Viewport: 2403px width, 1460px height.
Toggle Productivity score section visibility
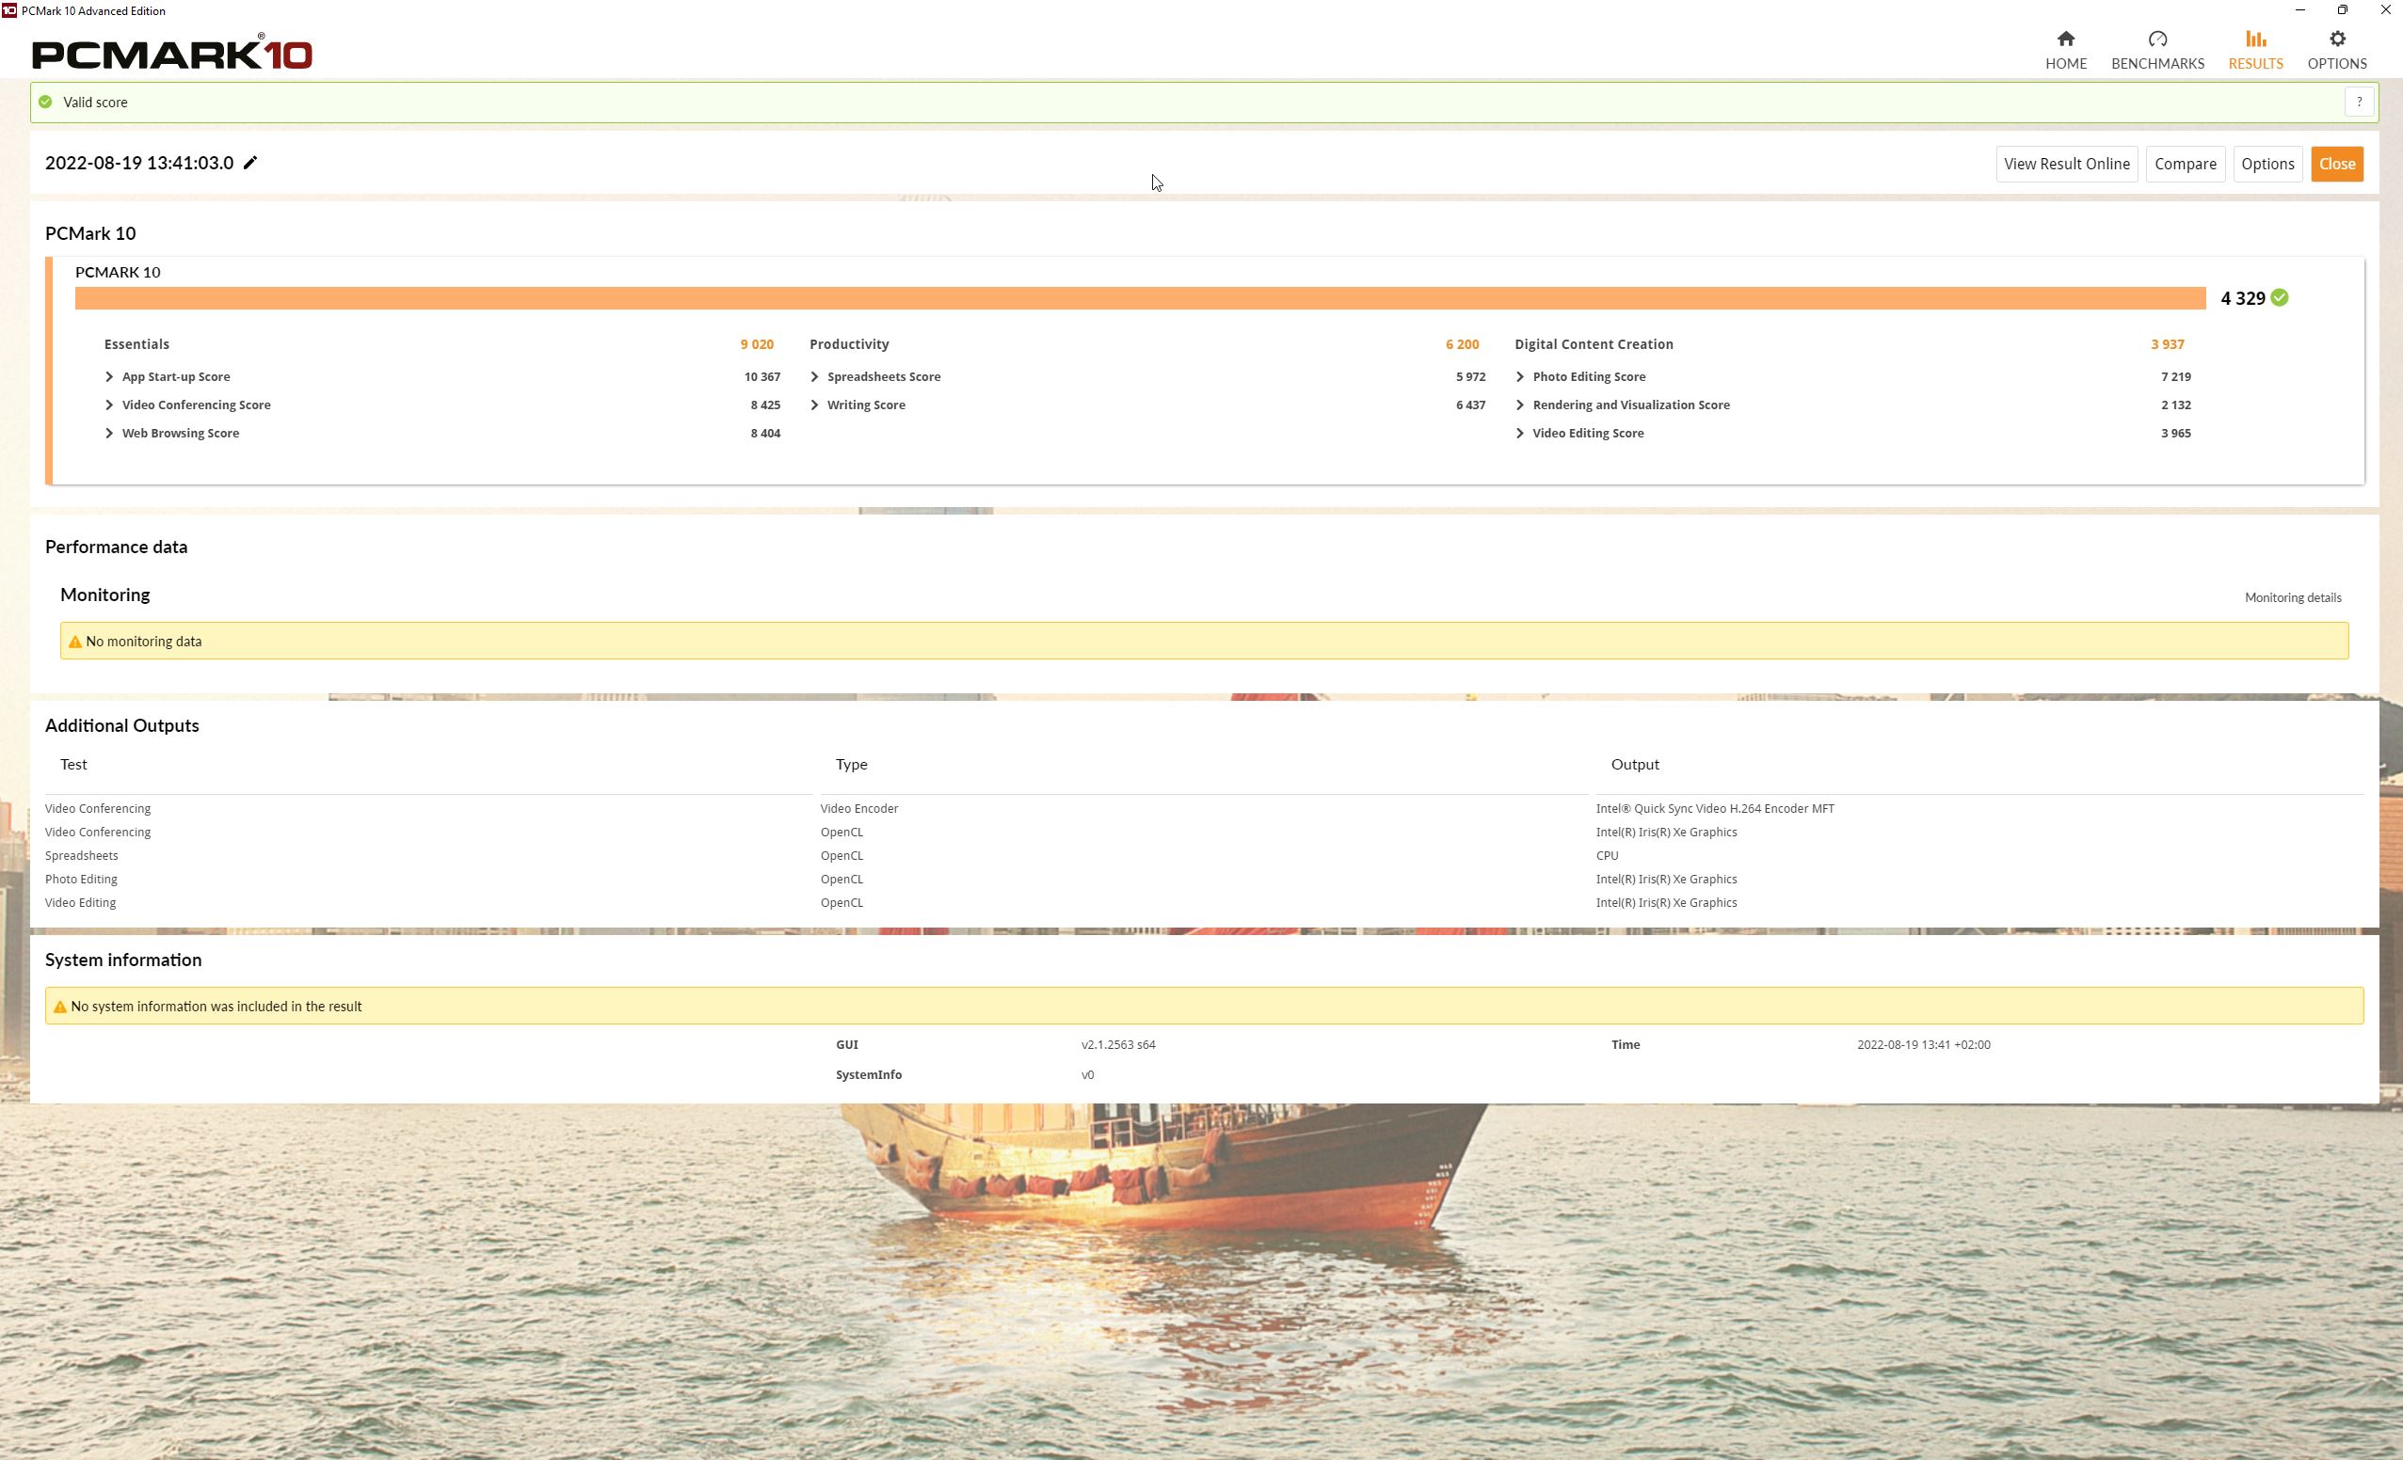click(x=848, y=343)
